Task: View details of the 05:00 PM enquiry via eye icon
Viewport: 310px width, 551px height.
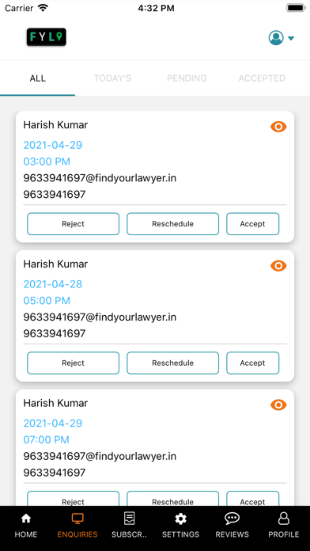Action: 278,266
